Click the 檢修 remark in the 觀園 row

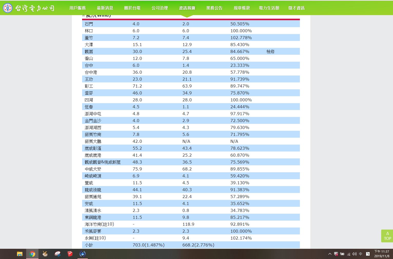click(270, 51)
